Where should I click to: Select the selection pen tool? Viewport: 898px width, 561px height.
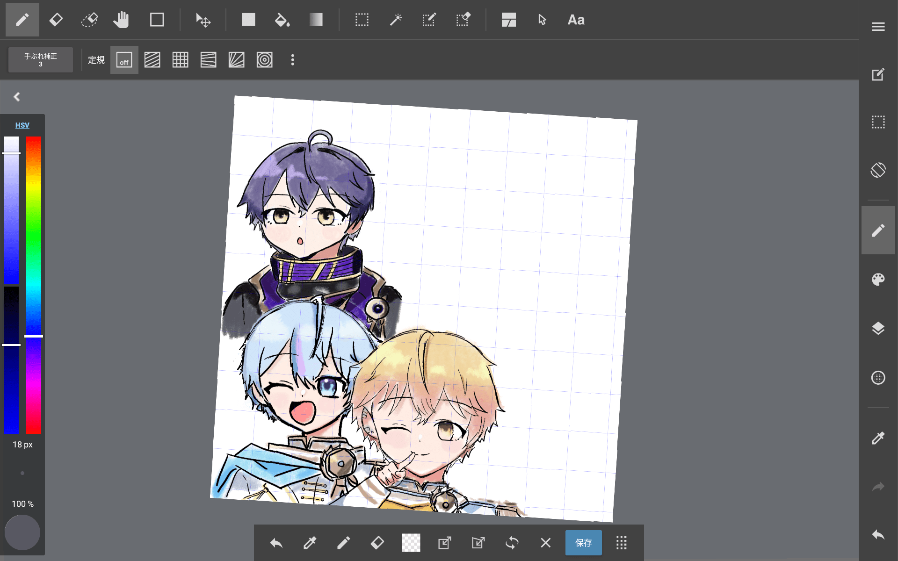pos(429,20)
